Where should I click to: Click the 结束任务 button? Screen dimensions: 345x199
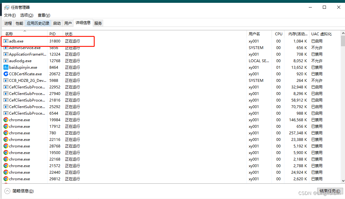click(330, 191)
